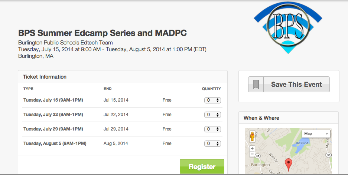Click Save This Event button
The width and height of the screenshot is (348, 175).
click(296, 85)
